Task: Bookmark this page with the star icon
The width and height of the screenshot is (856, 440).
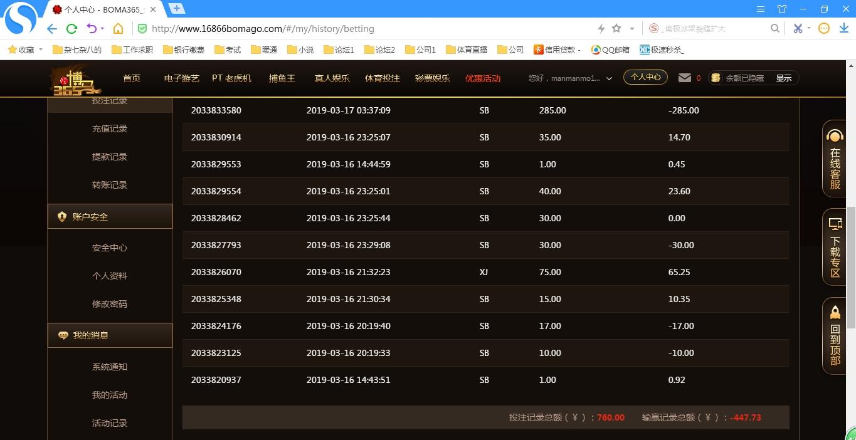Action: pyautogui.click(x=616, y=28)
